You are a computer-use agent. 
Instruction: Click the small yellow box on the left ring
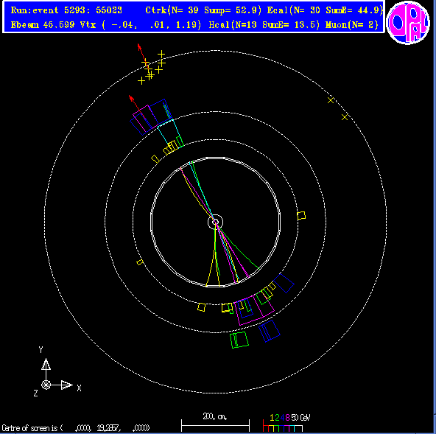click(x=140, y=262)
